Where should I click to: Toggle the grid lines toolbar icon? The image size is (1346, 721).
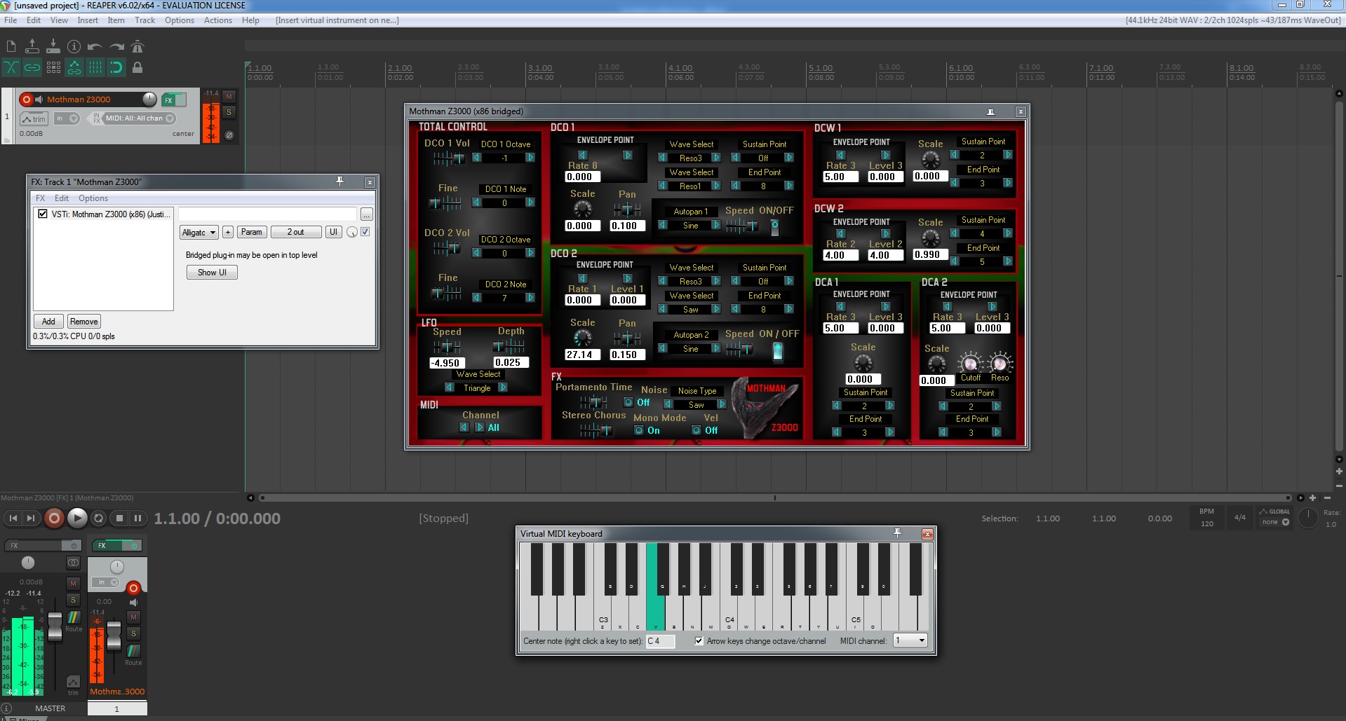(x=95, y=67)
